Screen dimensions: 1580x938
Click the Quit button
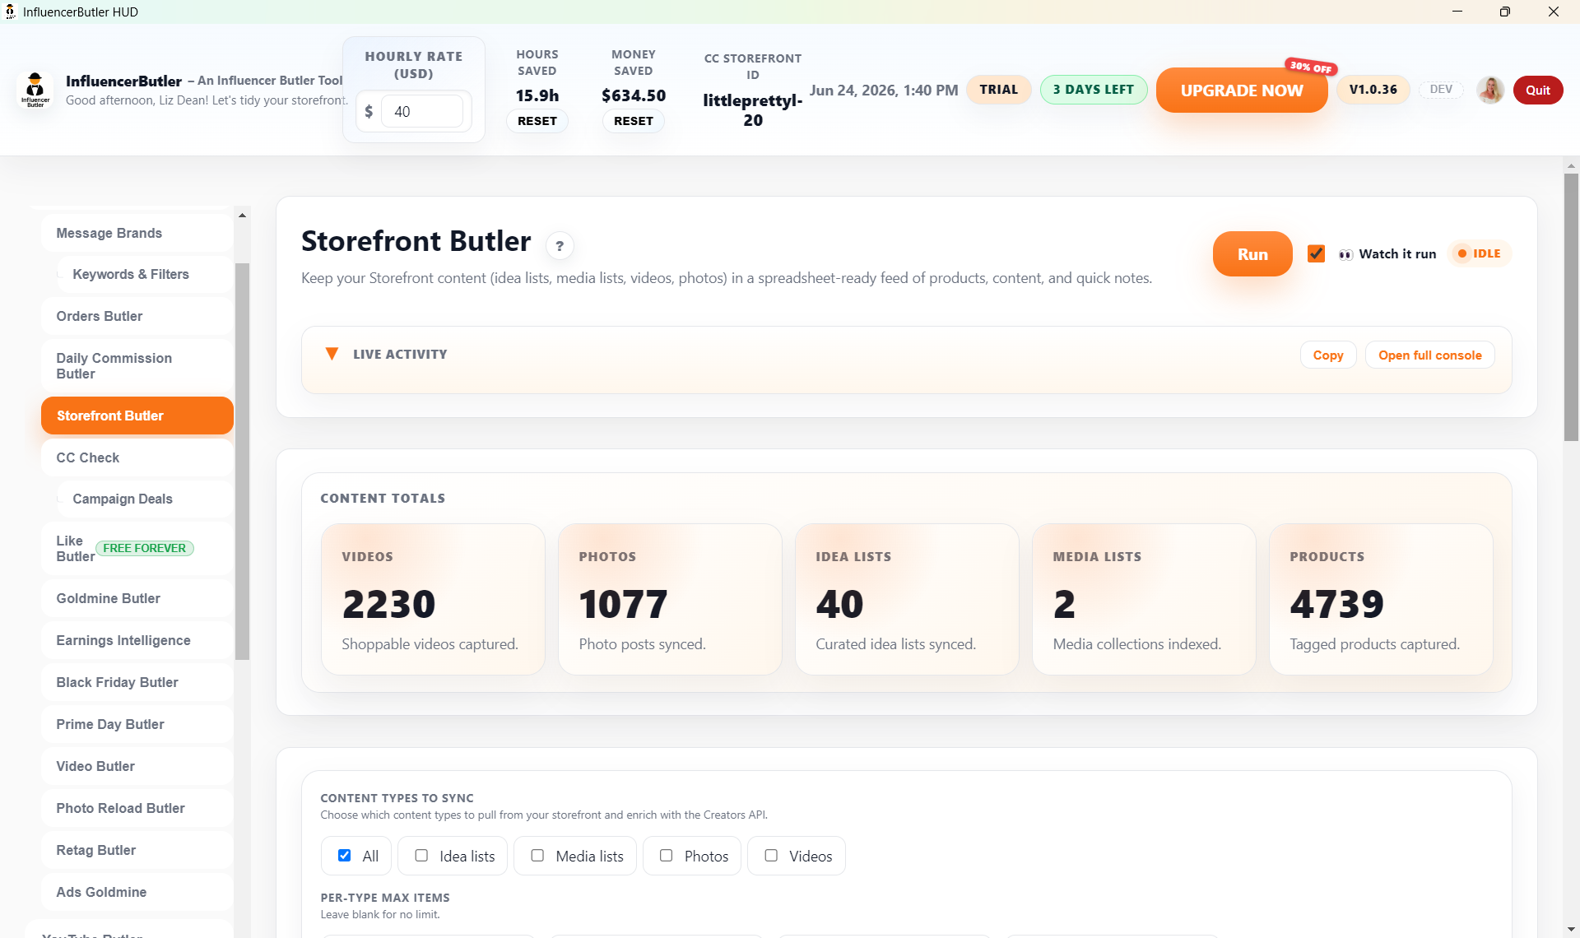tap(1538, 90)
